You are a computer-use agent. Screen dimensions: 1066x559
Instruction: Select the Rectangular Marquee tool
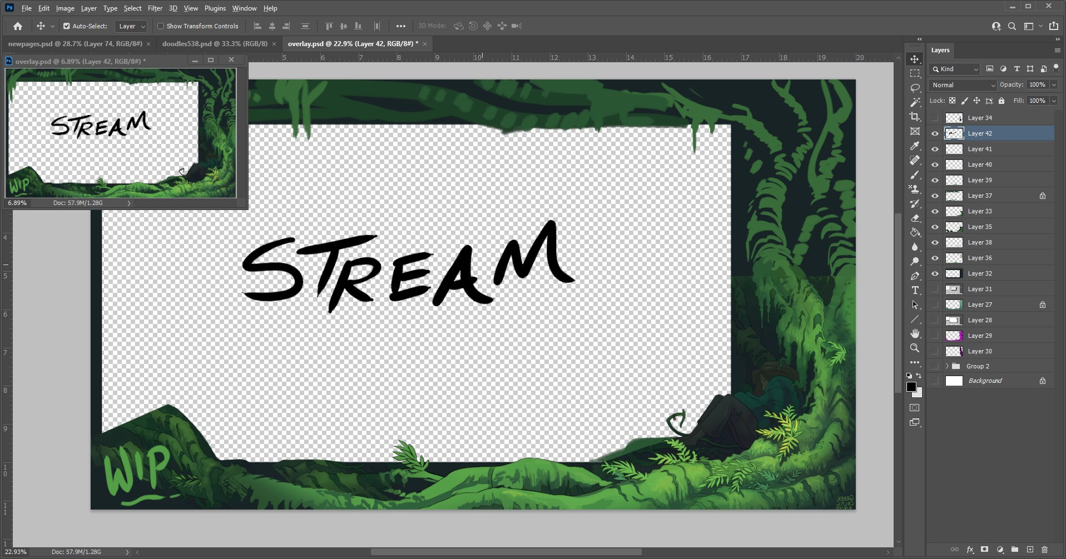click(x=915, y=73)
